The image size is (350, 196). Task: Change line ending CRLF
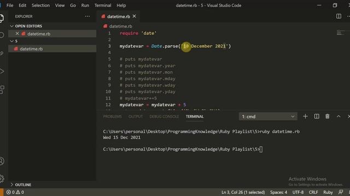click(313, 192)
